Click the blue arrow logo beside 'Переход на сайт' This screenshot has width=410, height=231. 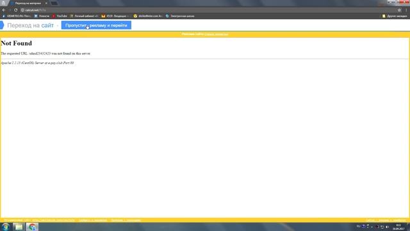click(x=2, y=26)
